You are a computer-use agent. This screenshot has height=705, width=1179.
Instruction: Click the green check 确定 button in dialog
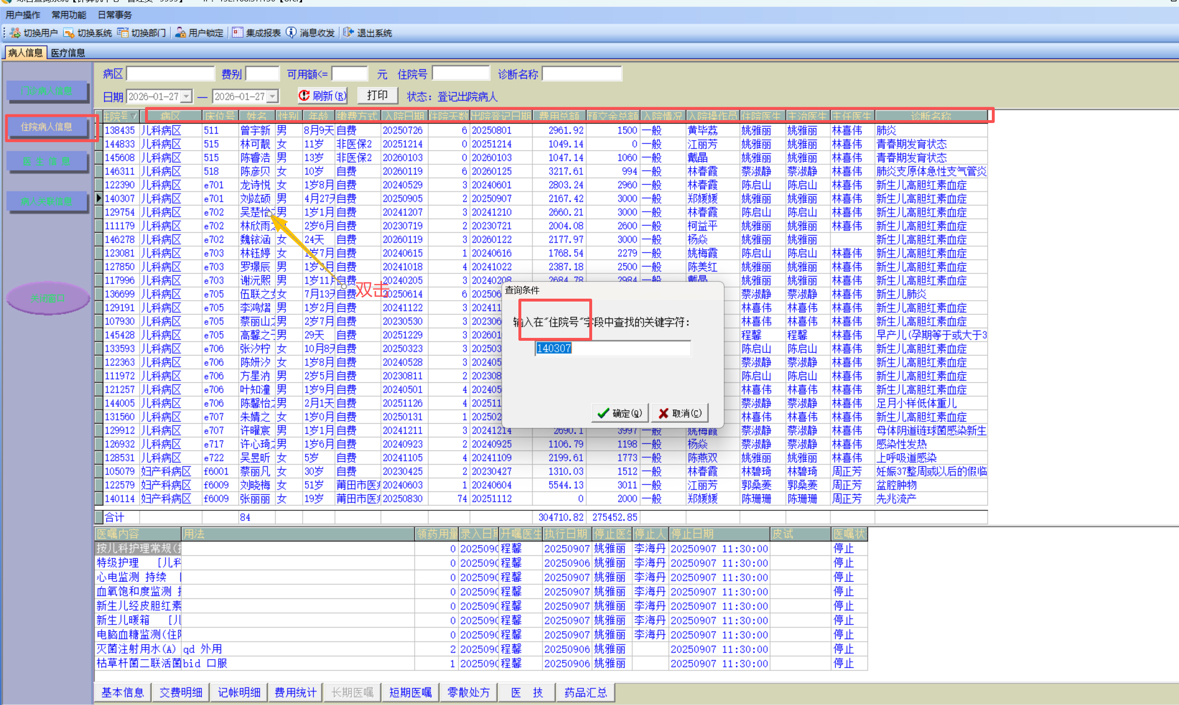tap(620, 413)
